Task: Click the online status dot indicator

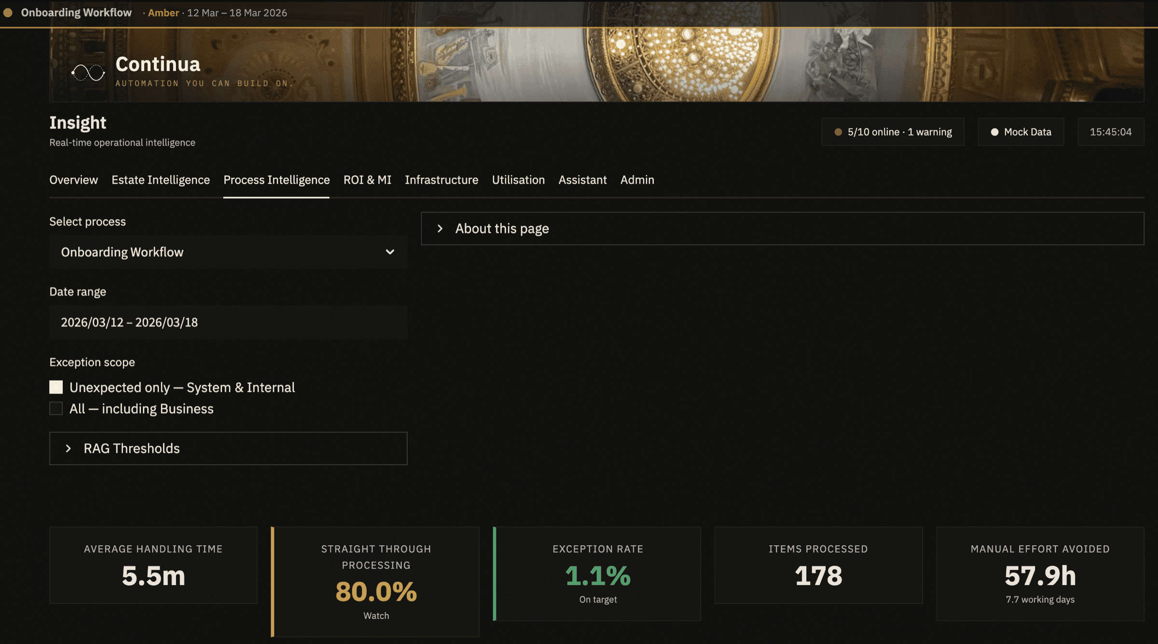Action: coord(838,132)
